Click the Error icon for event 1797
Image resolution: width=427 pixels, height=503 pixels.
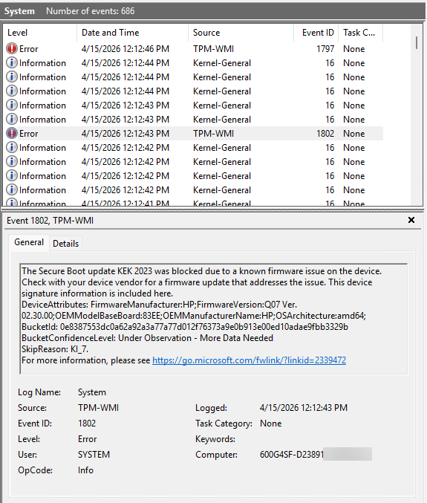tap(12, 49)
